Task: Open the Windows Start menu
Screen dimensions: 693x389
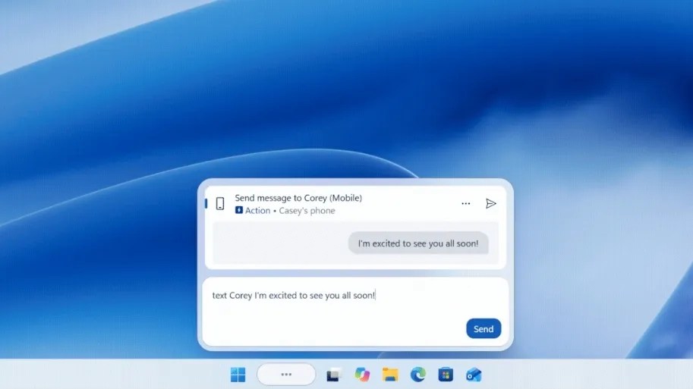Action: click(238, 375)
